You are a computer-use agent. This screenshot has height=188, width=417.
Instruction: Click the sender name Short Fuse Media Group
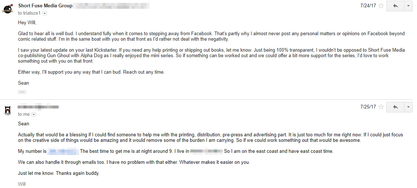pos(45,6)
